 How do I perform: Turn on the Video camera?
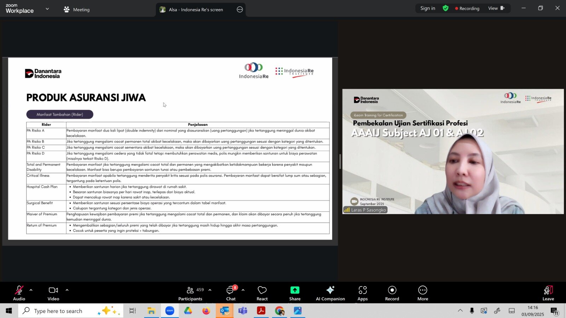coord(53,293)
